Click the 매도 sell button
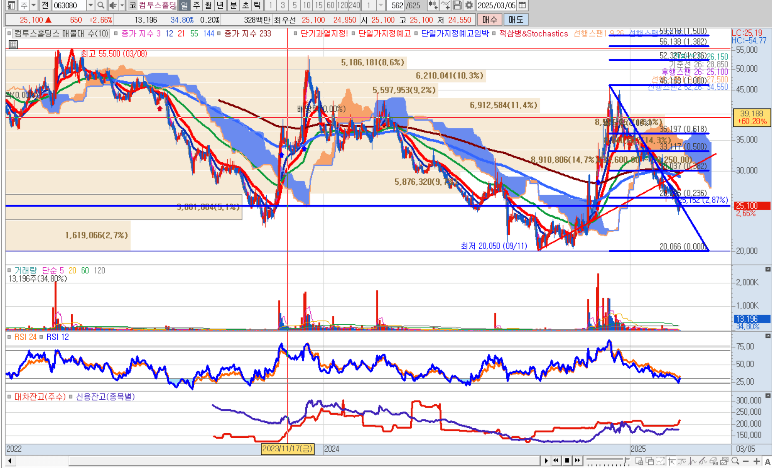The width and height of the screenshot is (772, 468). [x=515, y=20]
